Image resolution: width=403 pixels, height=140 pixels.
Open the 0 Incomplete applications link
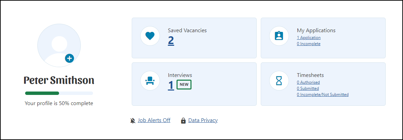pyautogui.click(x=309, y=44)
